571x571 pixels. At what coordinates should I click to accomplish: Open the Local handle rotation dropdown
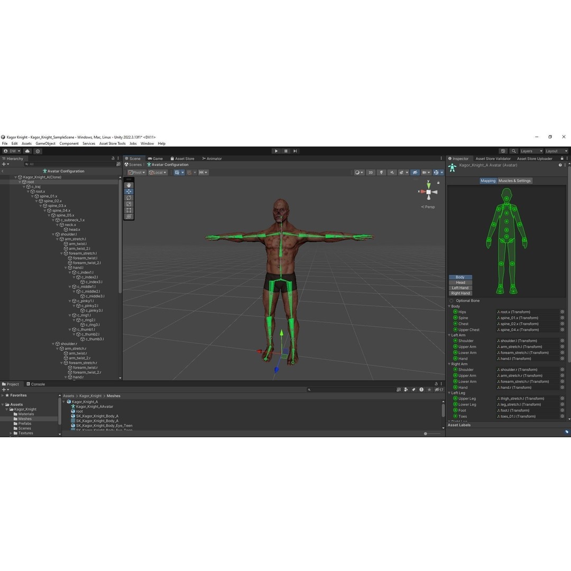[x=158, y=172]
